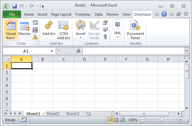Screen dimensions: 192x126
Task: Open Macro Security warning icon
Action: 35,37
